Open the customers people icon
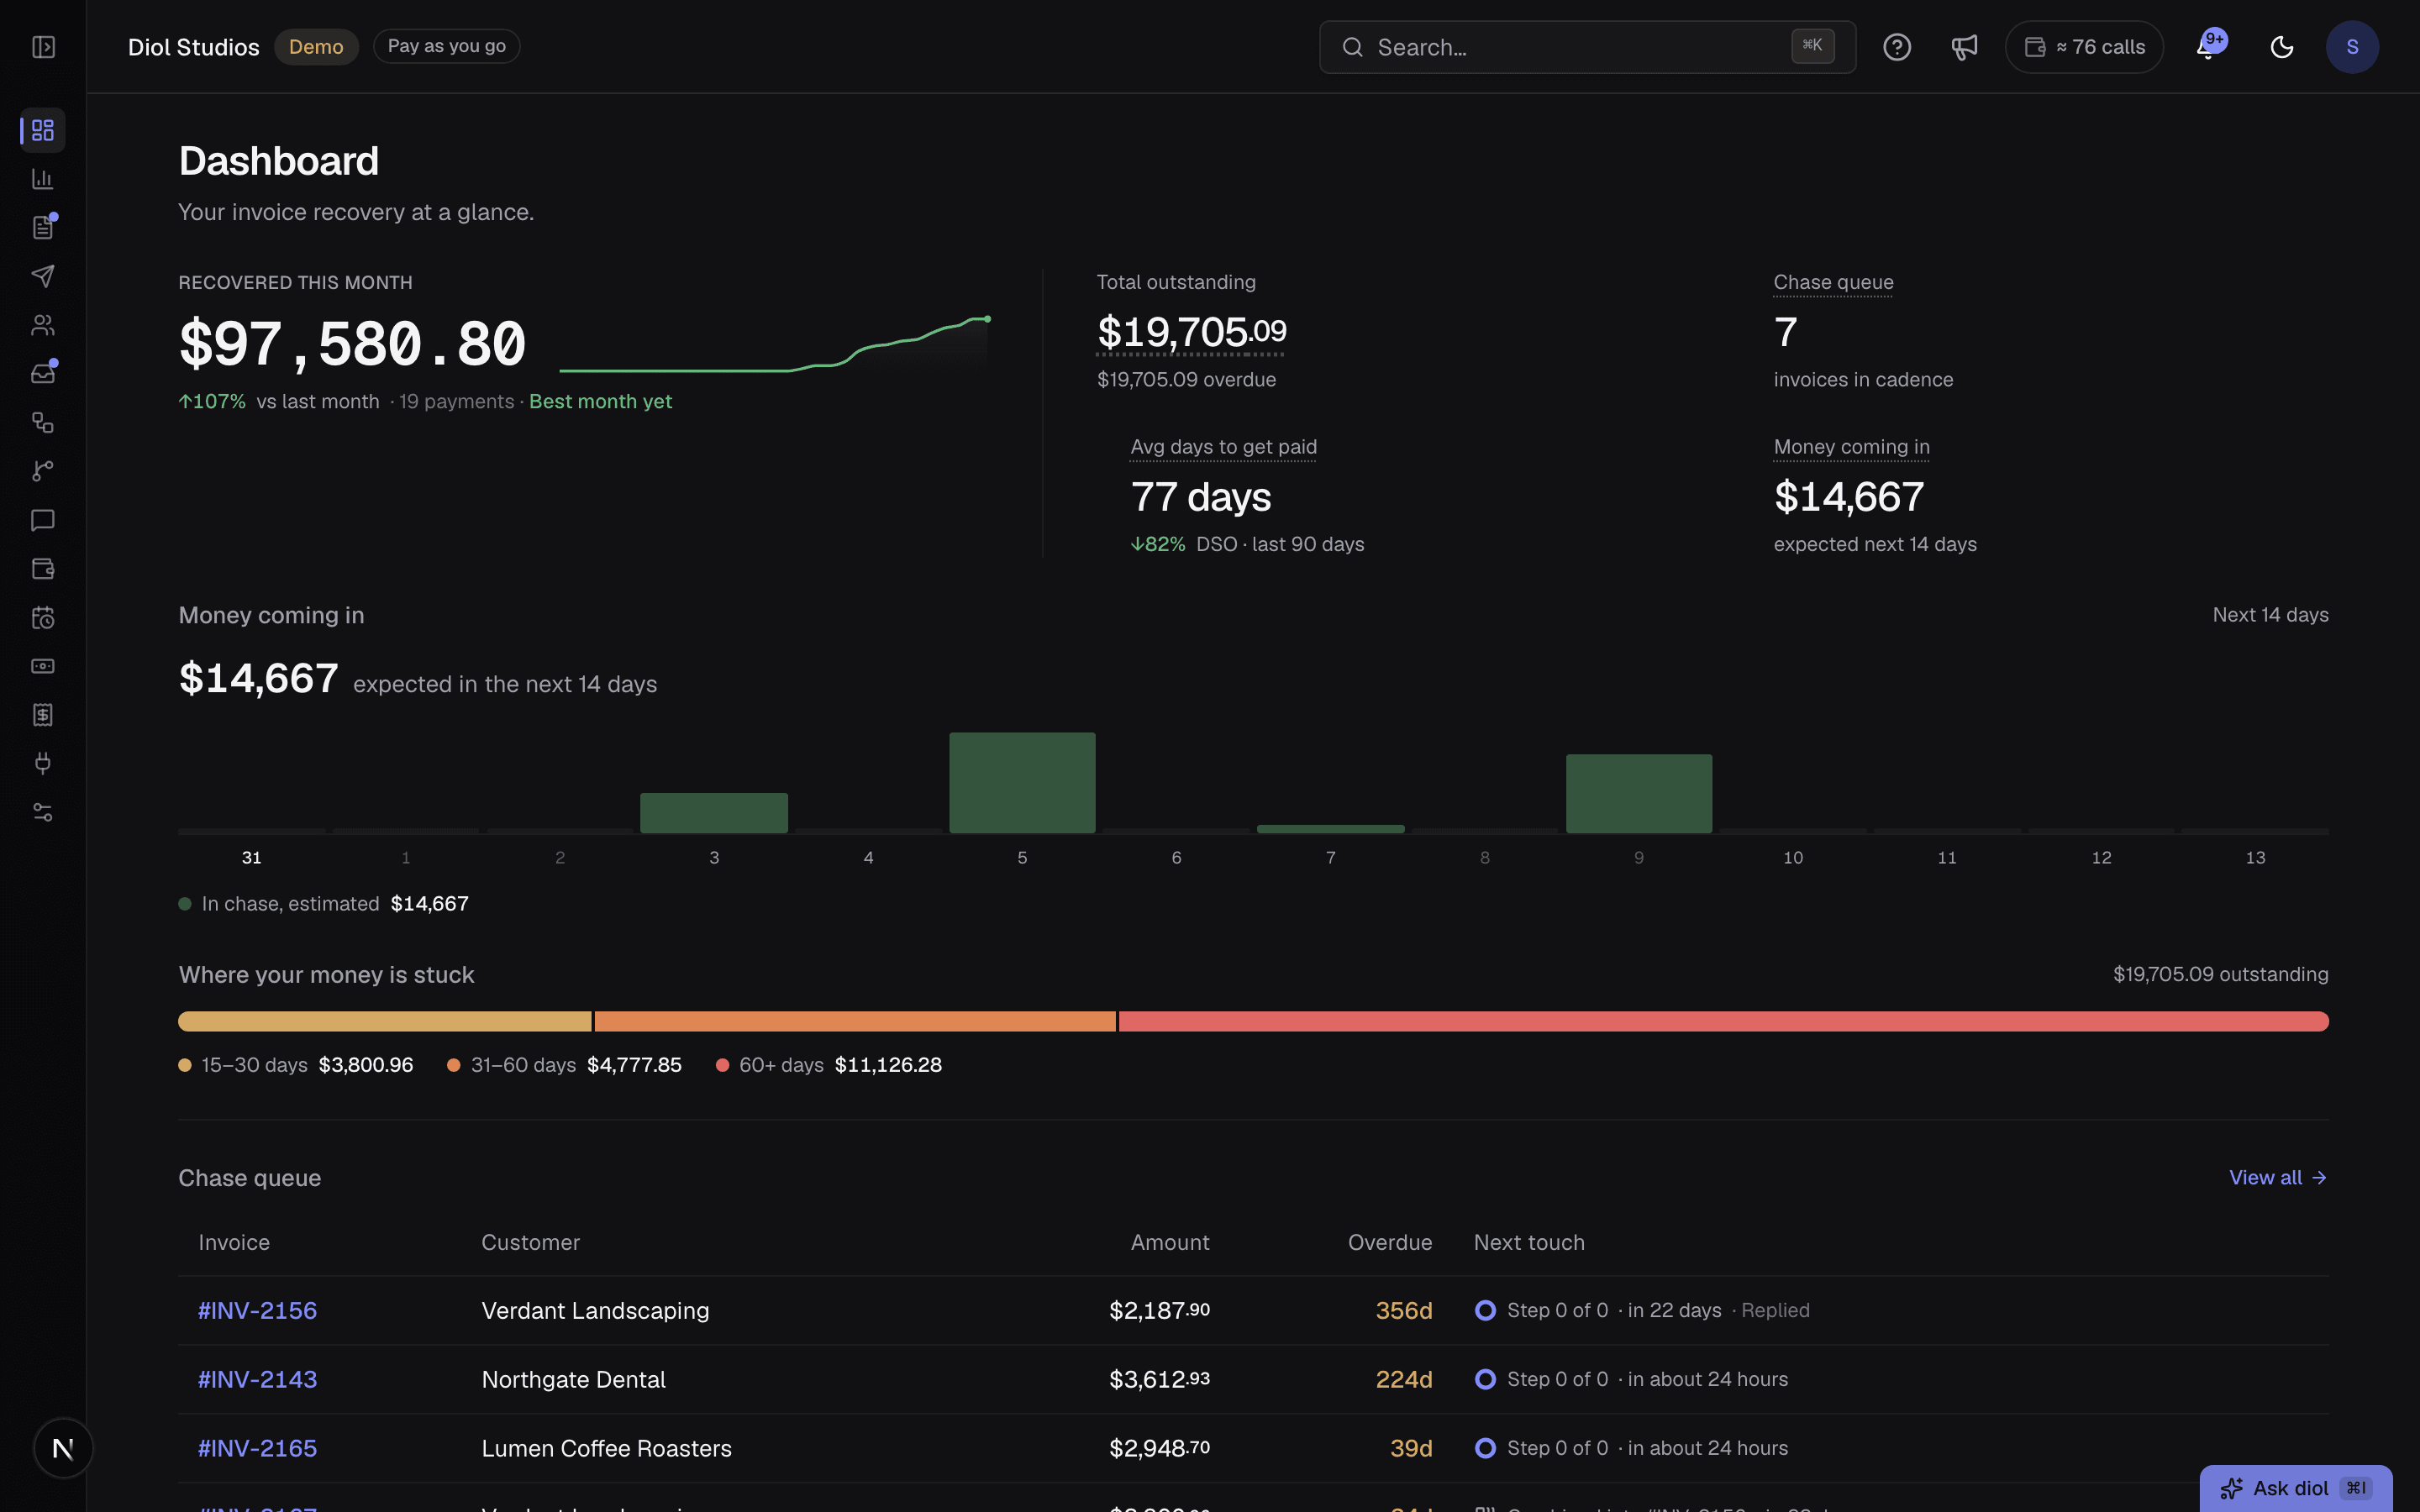This screenshot has height=1512, width=2420. pyautogui.click(x=43, y=325)
